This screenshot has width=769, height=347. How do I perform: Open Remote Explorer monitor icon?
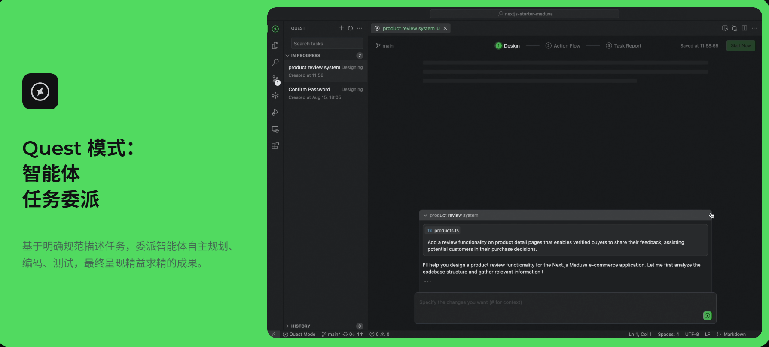(275, 129)
